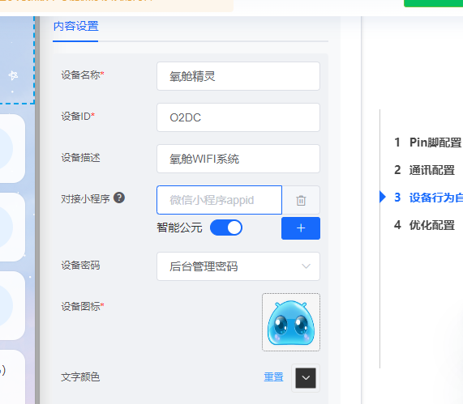Click the 设备描述 input field
This screenshot has width=463, height=404.
(238, 159)
